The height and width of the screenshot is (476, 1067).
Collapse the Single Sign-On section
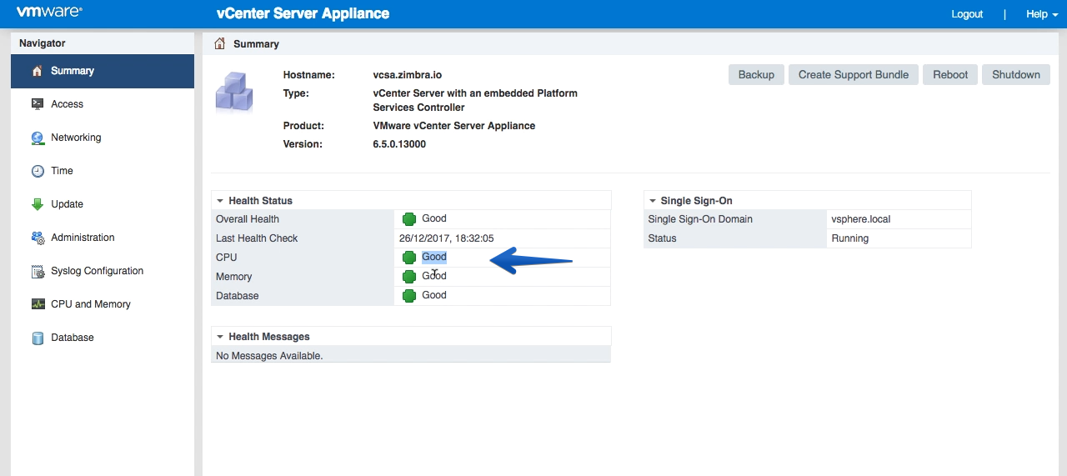652,201
